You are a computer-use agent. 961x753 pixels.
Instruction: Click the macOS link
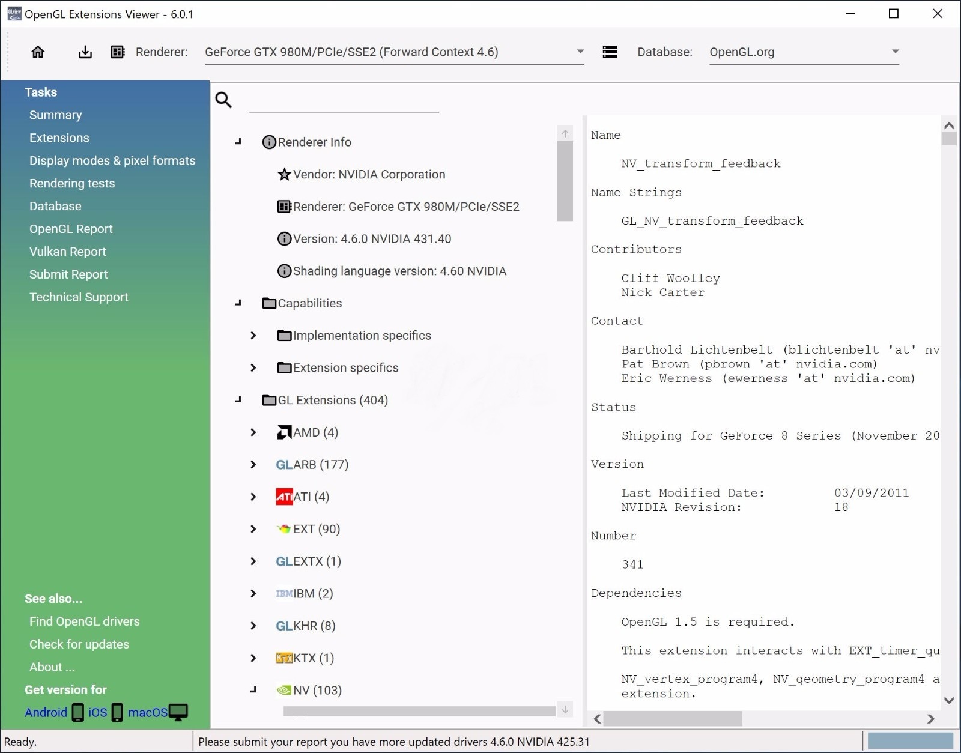point(148,713)
